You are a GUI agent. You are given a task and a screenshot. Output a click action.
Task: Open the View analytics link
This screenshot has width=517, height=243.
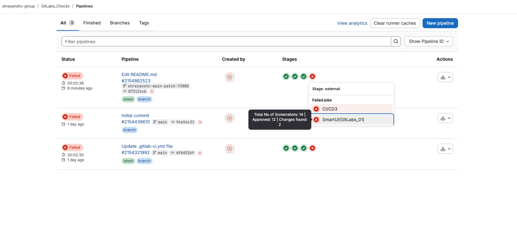point(352,23)
